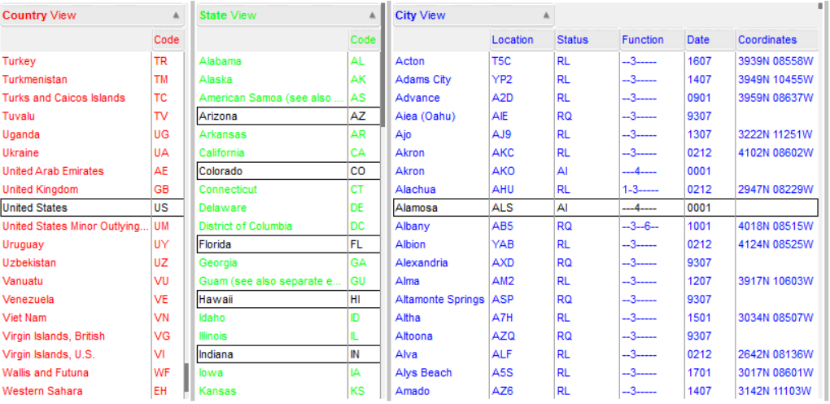
Task: Select the Georgia state row
Action: pyautogui.click(x=289, y=262)
